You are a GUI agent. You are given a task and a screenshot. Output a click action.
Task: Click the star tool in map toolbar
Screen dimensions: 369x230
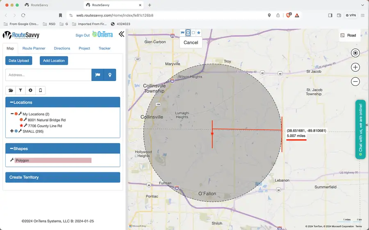tap(198, 33)
